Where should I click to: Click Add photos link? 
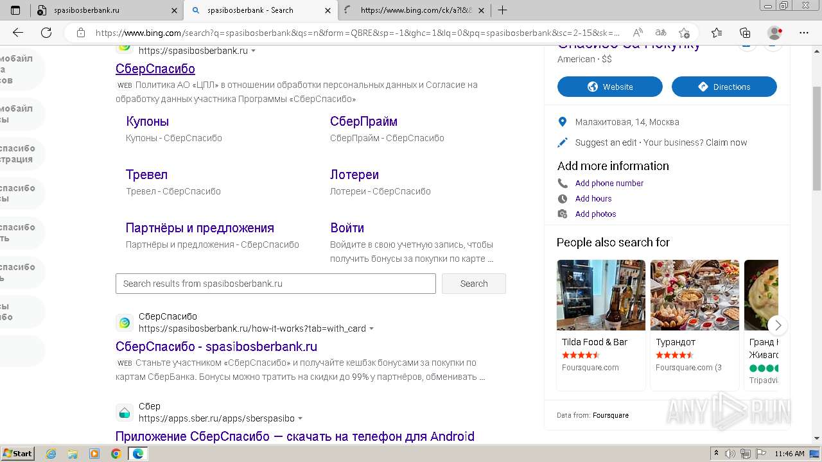click(x=595, y=214)
